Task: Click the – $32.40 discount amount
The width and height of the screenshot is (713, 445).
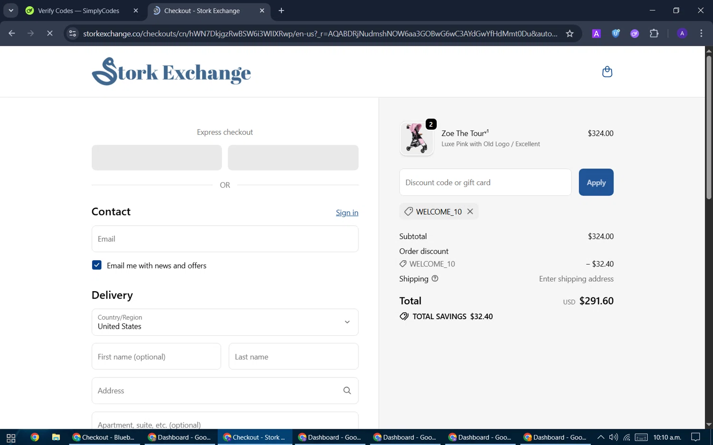Action: 599,264
